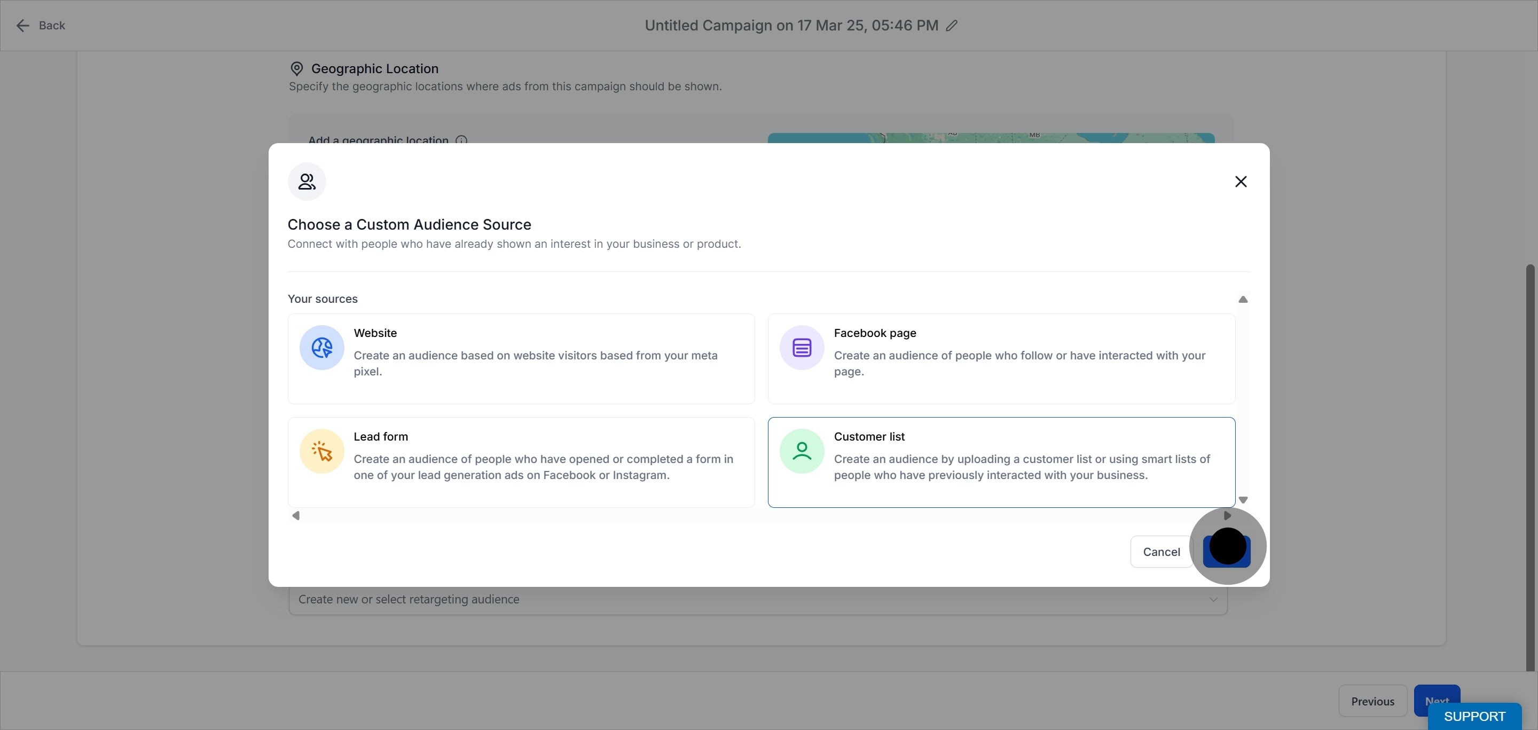Select the Facebook page source card
This screenshot has width=1538, height=730.
pyautogui.click(x=1001, y=359)
